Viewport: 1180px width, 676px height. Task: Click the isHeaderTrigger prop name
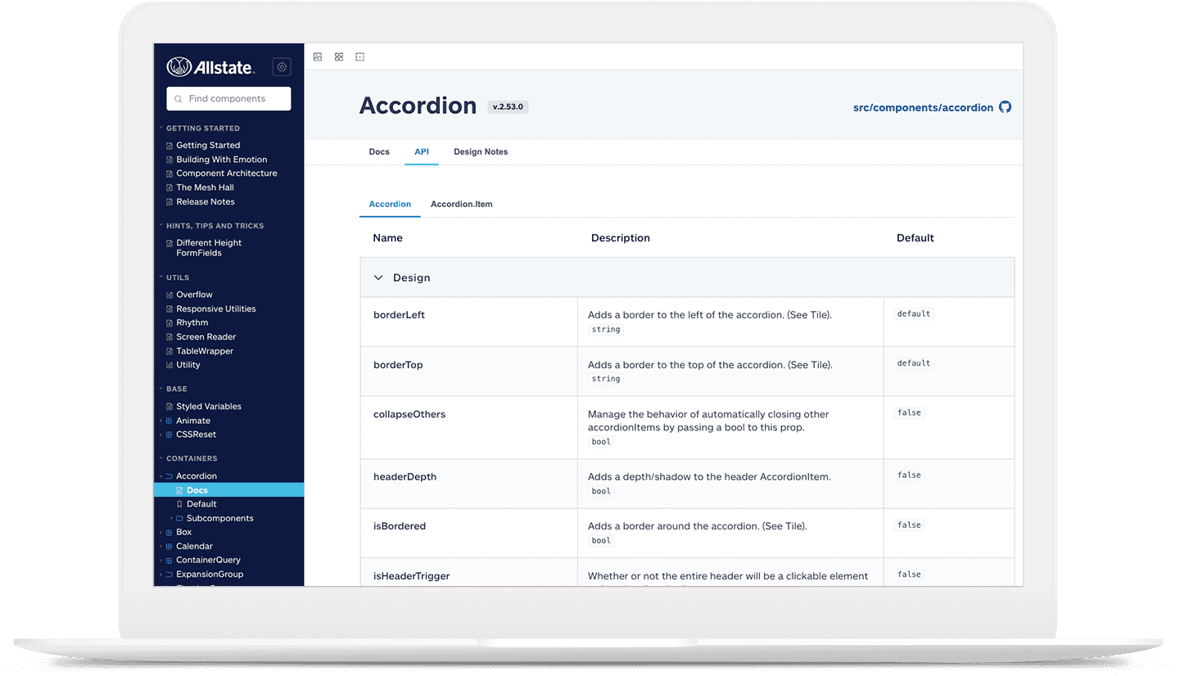pos(411,576)
